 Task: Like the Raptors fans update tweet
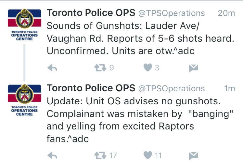[148, 155]
